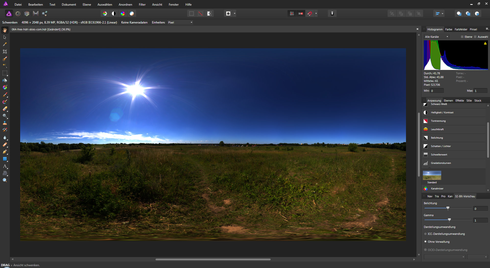The width and height of the screenshot is (490, 268).
Task: Open the Filter menu
Action: tap(142, 5)
